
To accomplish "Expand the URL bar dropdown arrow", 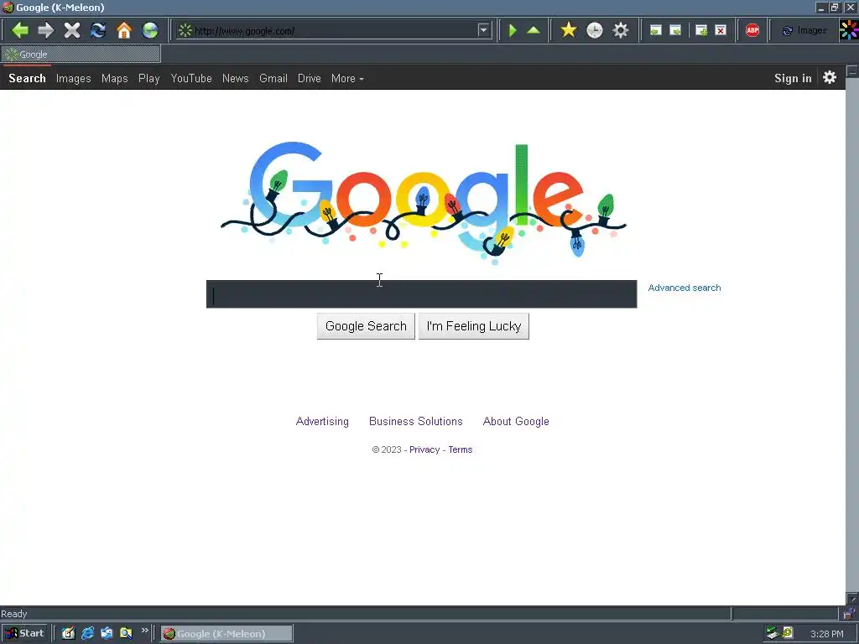I will 483,30.
